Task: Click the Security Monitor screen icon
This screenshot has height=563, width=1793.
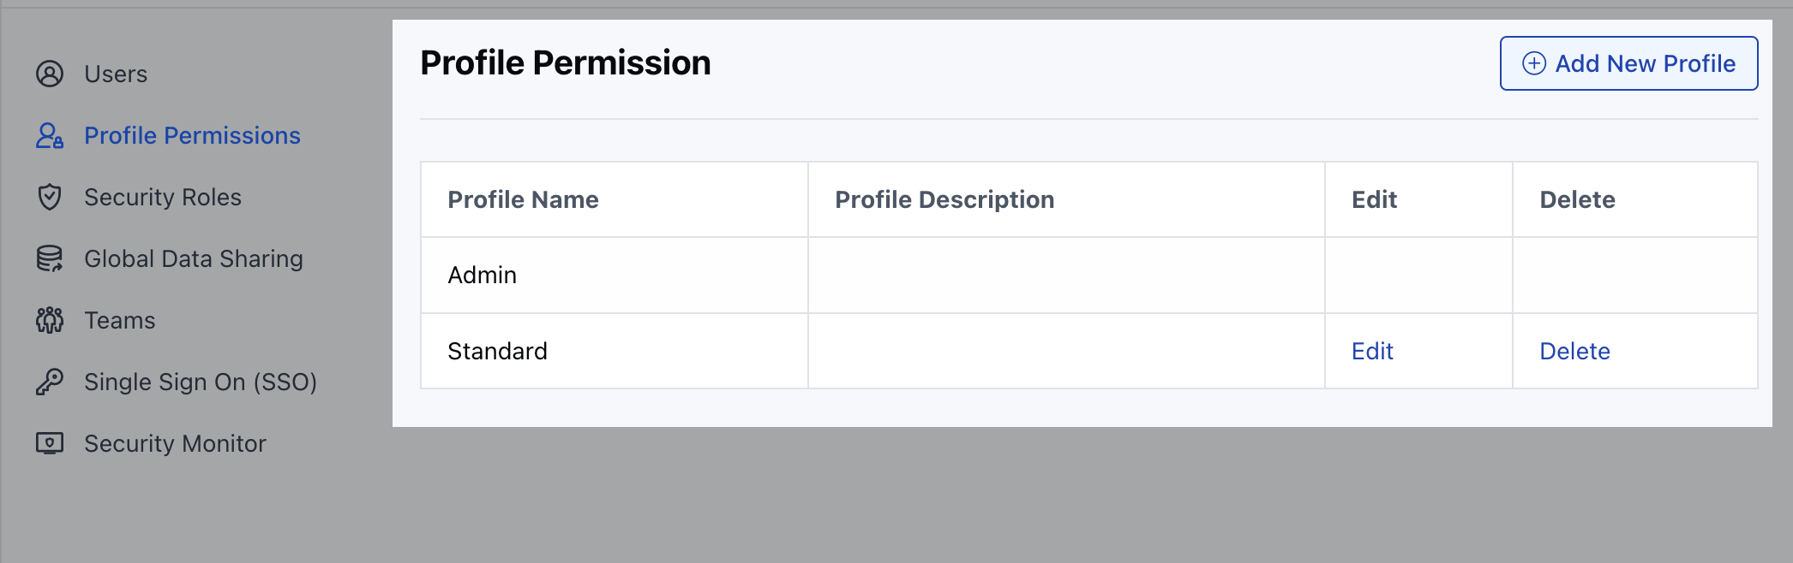Action: coord(50,444)
